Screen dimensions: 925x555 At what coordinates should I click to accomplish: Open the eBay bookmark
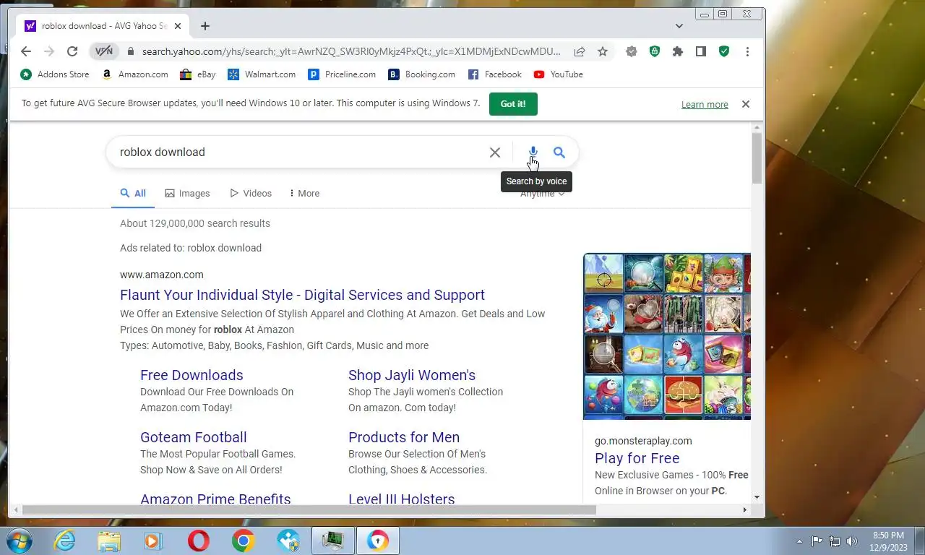pyautogui.click(x=198, y=74)
